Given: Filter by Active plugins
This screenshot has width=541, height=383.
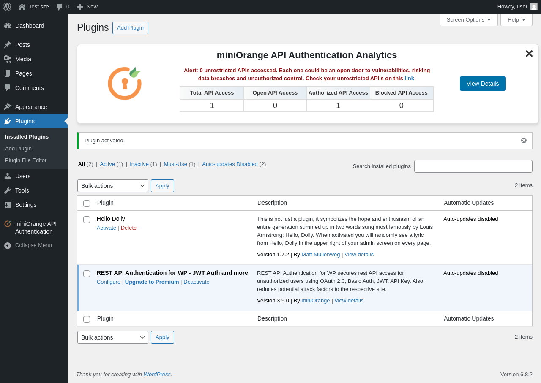Looking at the screenshot, I should coord(107,164).
